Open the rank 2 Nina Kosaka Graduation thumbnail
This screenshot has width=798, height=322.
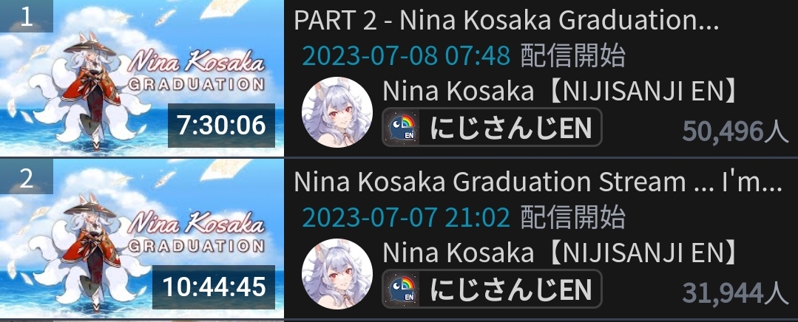pyautogui.click(x=141, y=239)
